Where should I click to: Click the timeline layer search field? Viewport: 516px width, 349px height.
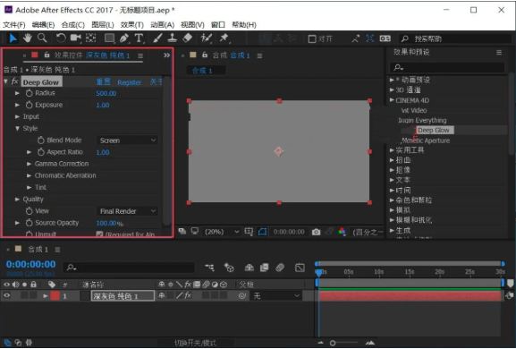[129, 268]
